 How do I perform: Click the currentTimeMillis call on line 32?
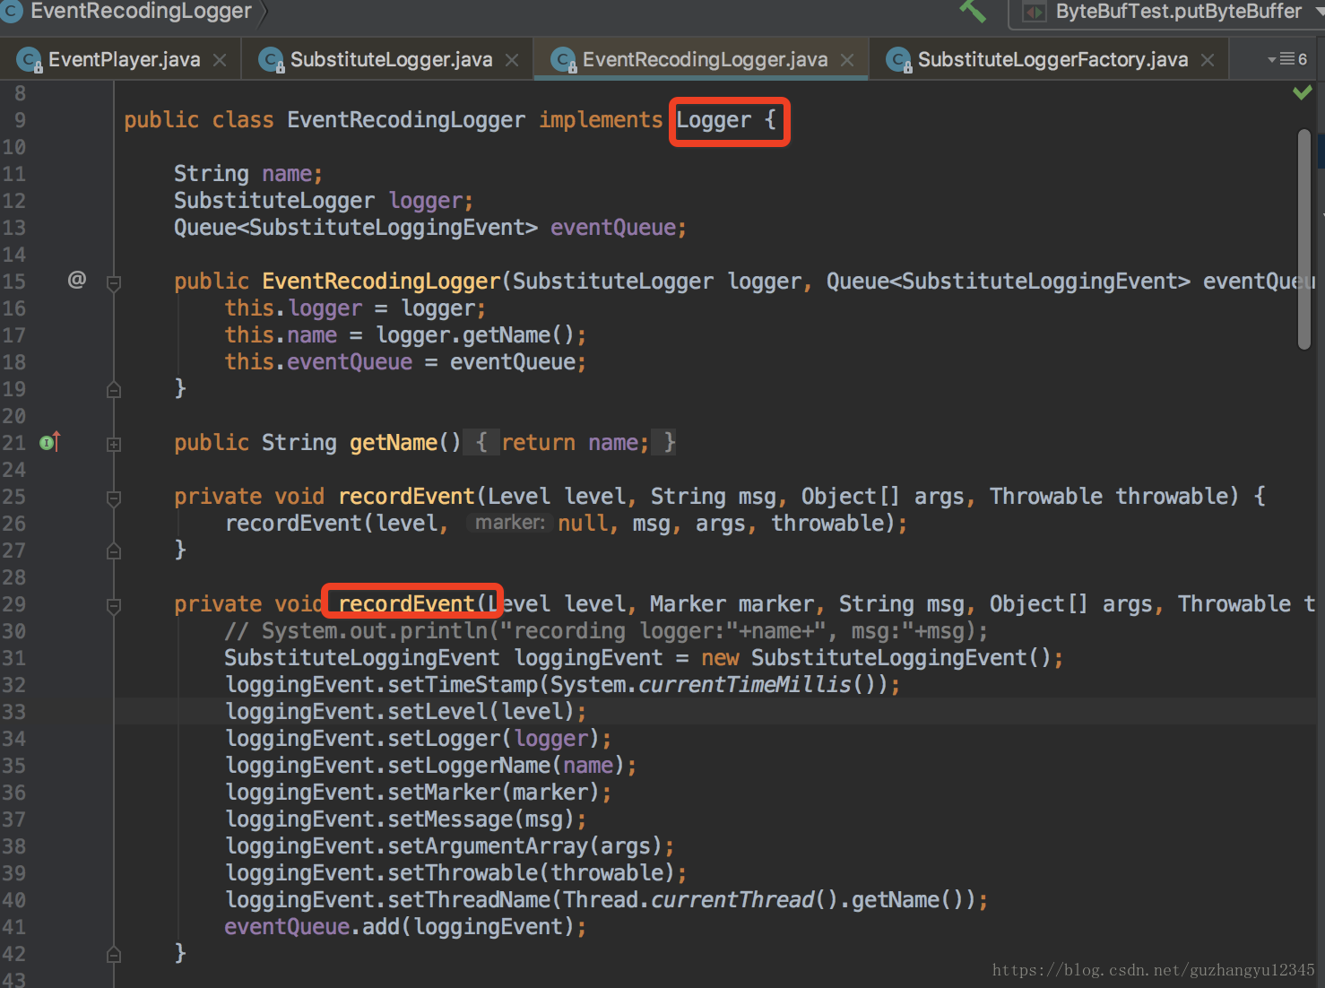(x=744, y=685)
